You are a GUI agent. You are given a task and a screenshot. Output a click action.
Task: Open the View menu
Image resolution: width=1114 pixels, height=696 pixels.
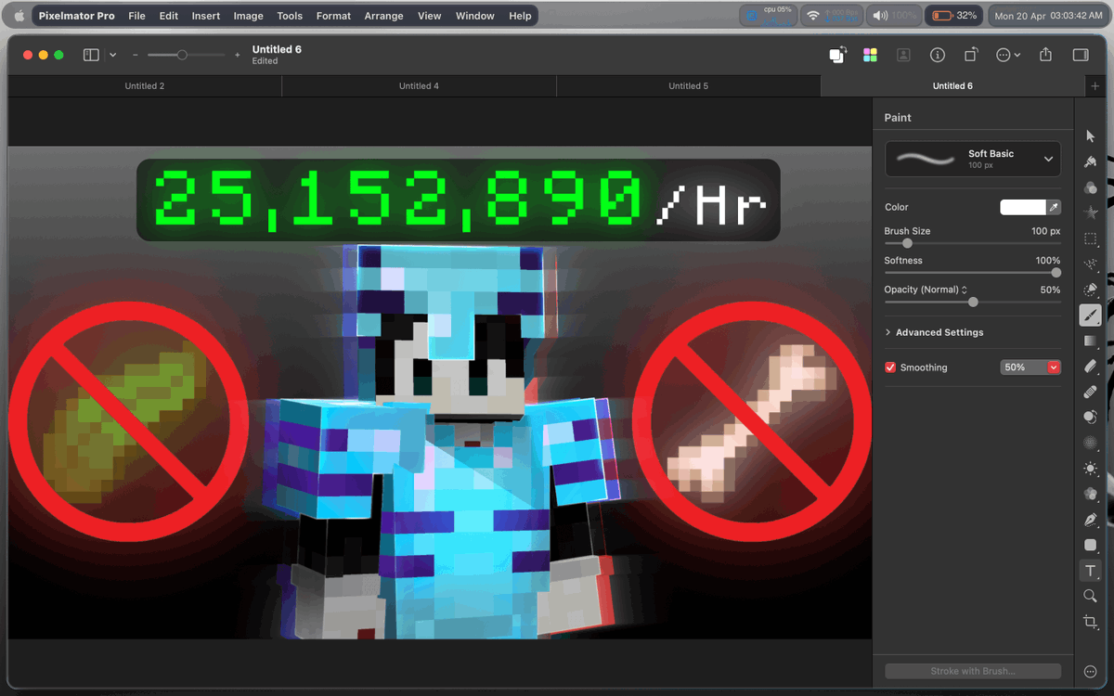pos(430,16)
